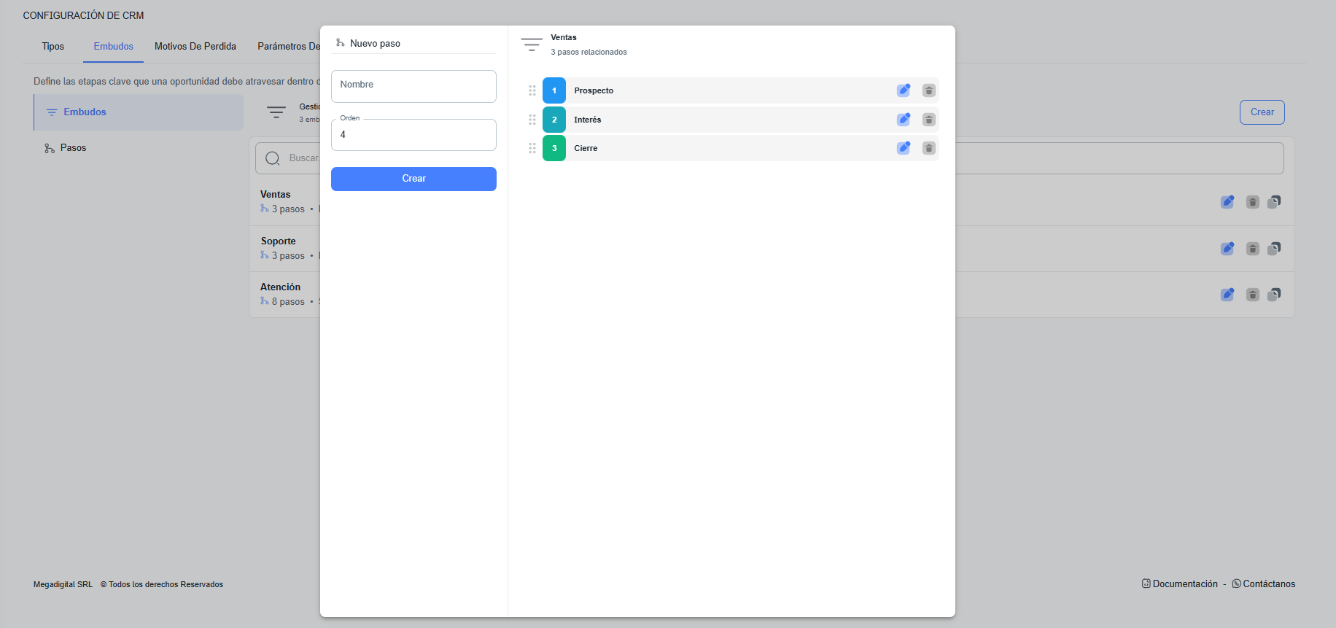Click the Ventas funnel filter icon

(x=532, y=44)
